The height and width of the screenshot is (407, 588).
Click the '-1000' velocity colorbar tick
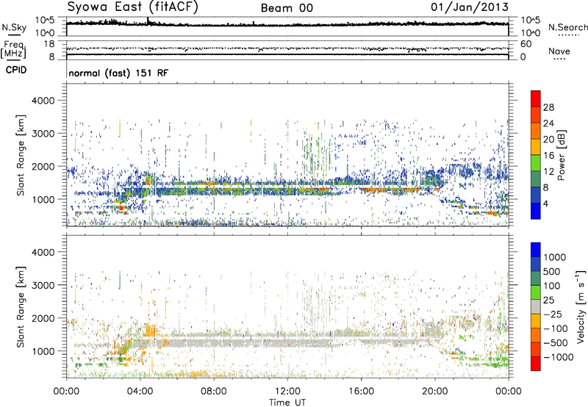tap(559, 357)
